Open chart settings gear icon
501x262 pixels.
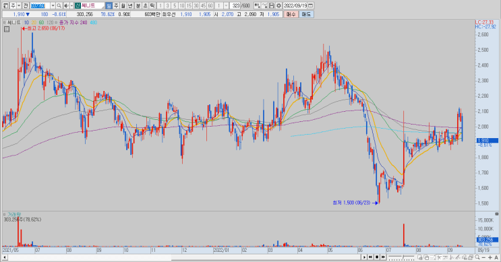(278, 6)
